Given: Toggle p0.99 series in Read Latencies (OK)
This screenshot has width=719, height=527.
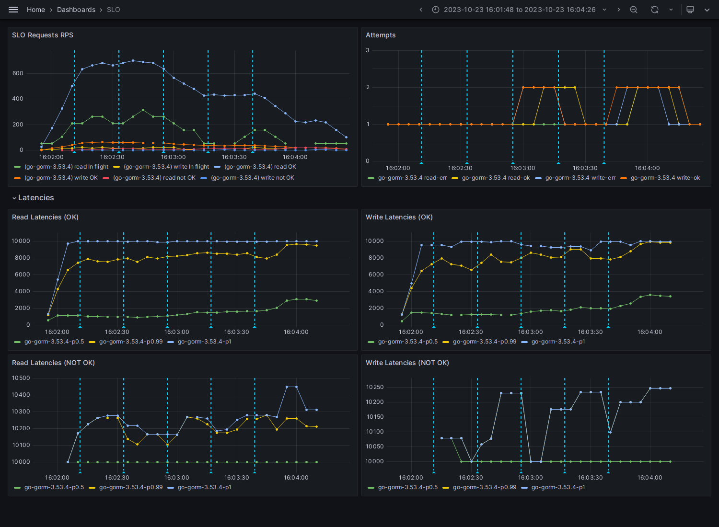Looking at the screenshot, I should (x=131, y=342).
